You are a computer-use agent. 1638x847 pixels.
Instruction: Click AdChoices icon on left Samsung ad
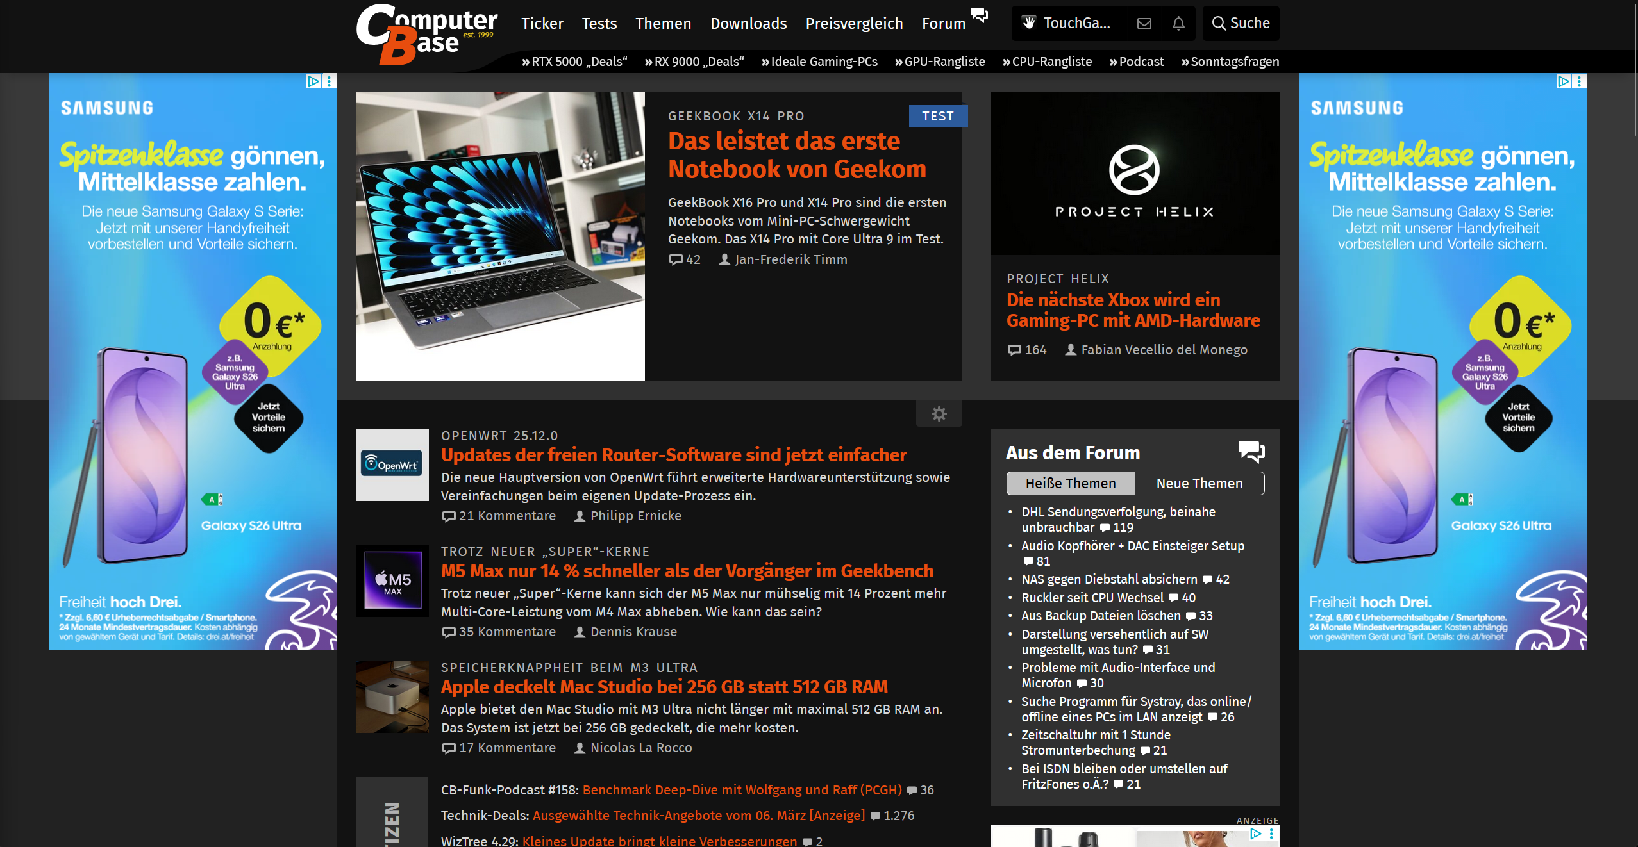(x=313, y=81)
